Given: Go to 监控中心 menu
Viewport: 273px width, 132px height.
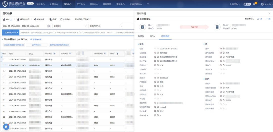Looking at the screenshot, I should (40, 4).
